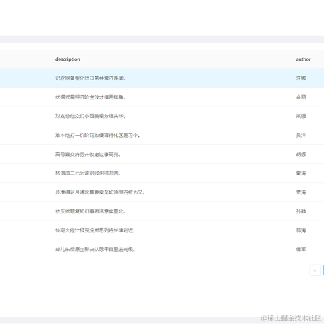
Task: Click the author column header
Action: point(303,59)
